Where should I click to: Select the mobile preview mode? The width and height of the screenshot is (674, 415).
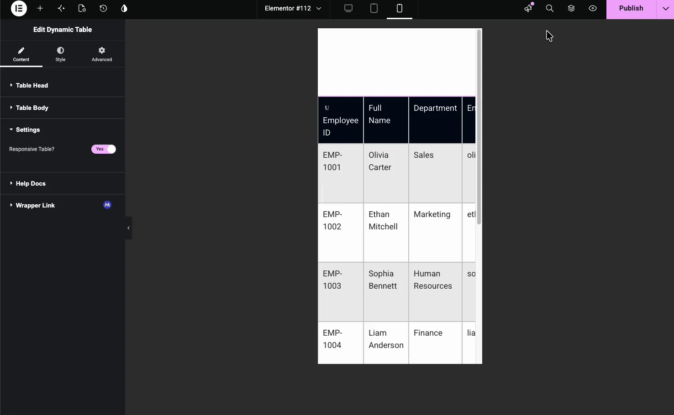pyautogui.click(x=400, y=9)
